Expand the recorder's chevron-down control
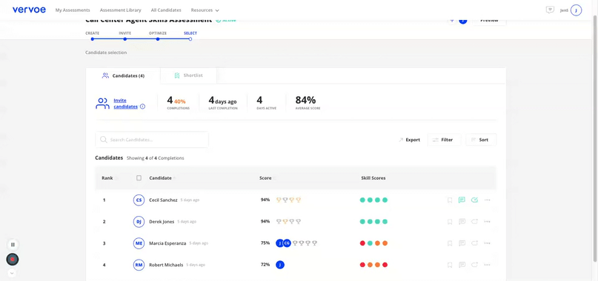The width and height of the screenshot is (598, 281). (11, 273)
